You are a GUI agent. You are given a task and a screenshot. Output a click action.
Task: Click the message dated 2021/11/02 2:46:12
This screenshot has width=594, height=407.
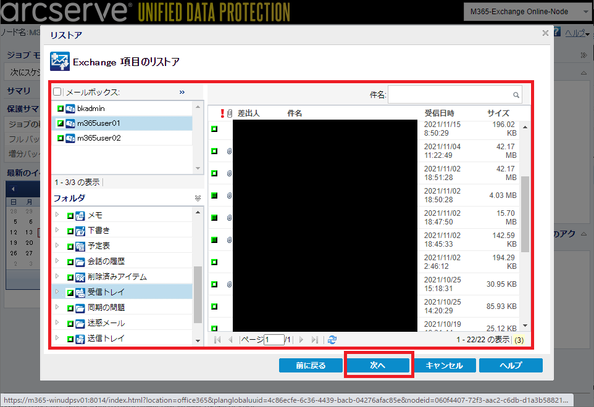click(364, 261)
